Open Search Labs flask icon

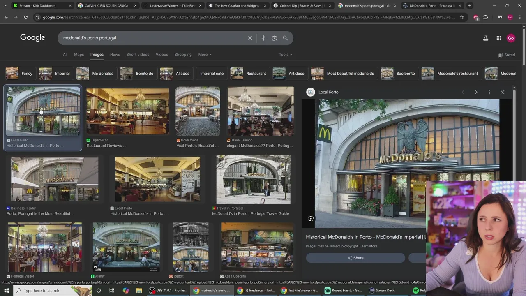point(485,38)
